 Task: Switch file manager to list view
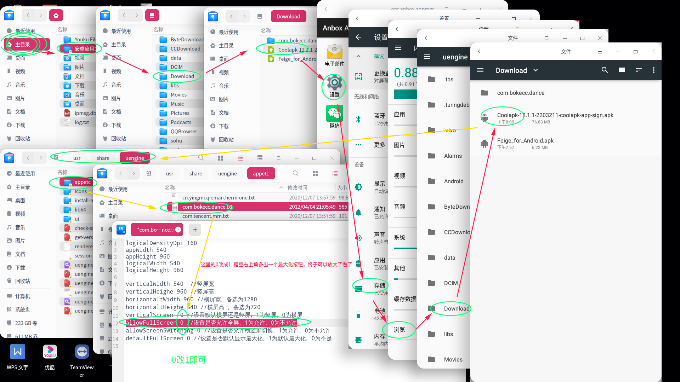pyautogui.click(x=240, y=158)
